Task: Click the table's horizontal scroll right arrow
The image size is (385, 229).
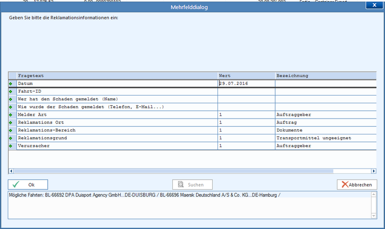Action: (x=374, y=171)
